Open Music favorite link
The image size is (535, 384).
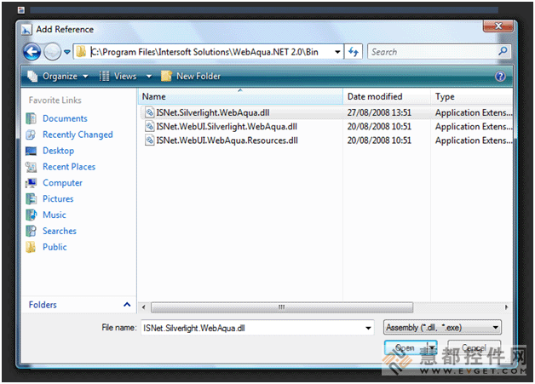pyautogui.click(x=55, y=215)
